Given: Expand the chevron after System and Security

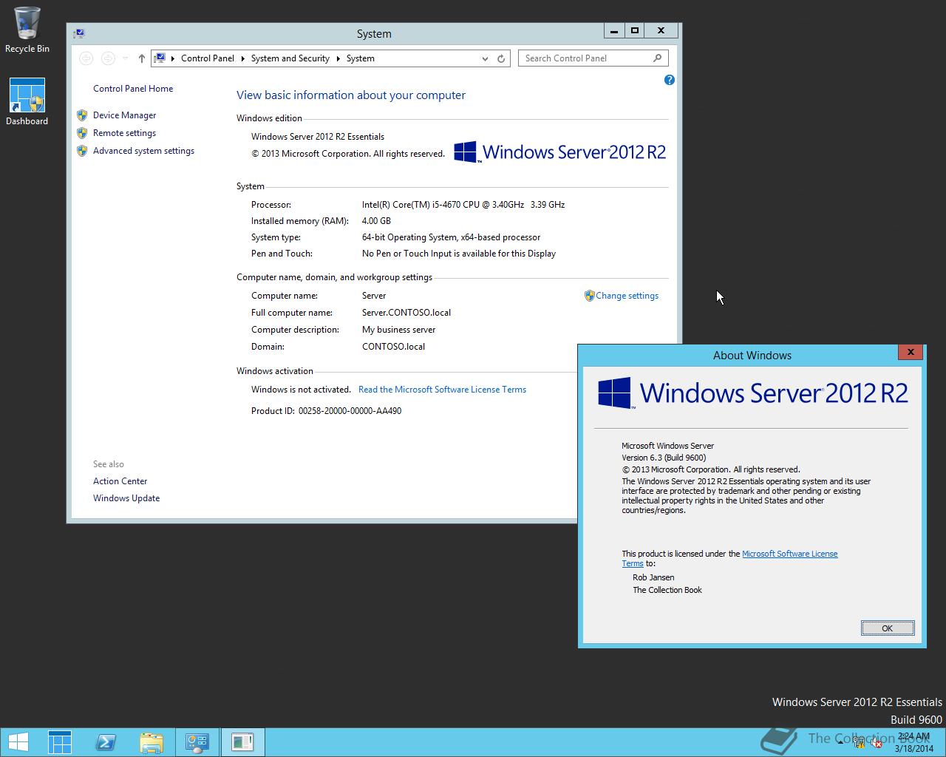Looking at the screenshot, I should 338,58.
